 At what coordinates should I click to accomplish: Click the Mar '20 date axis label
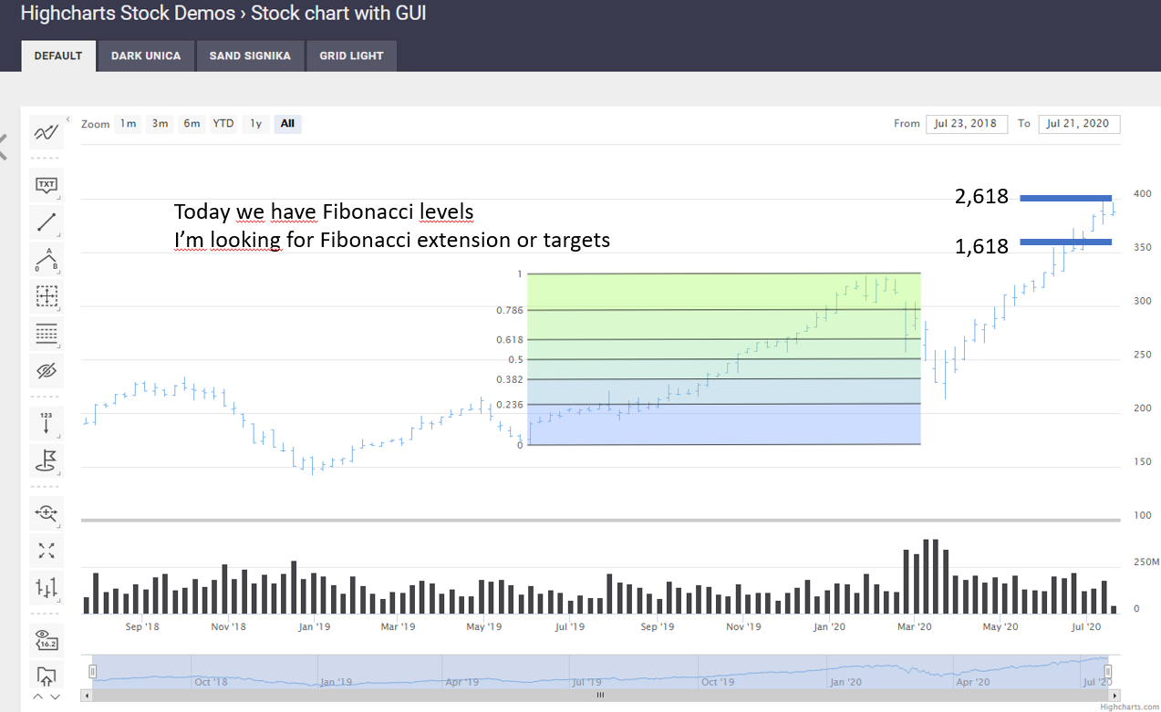[x=915, y=626]
